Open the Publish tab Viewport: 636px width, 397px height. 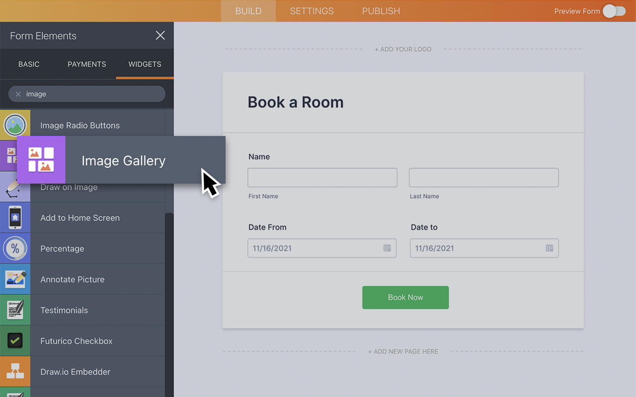[x=381, y=11]
